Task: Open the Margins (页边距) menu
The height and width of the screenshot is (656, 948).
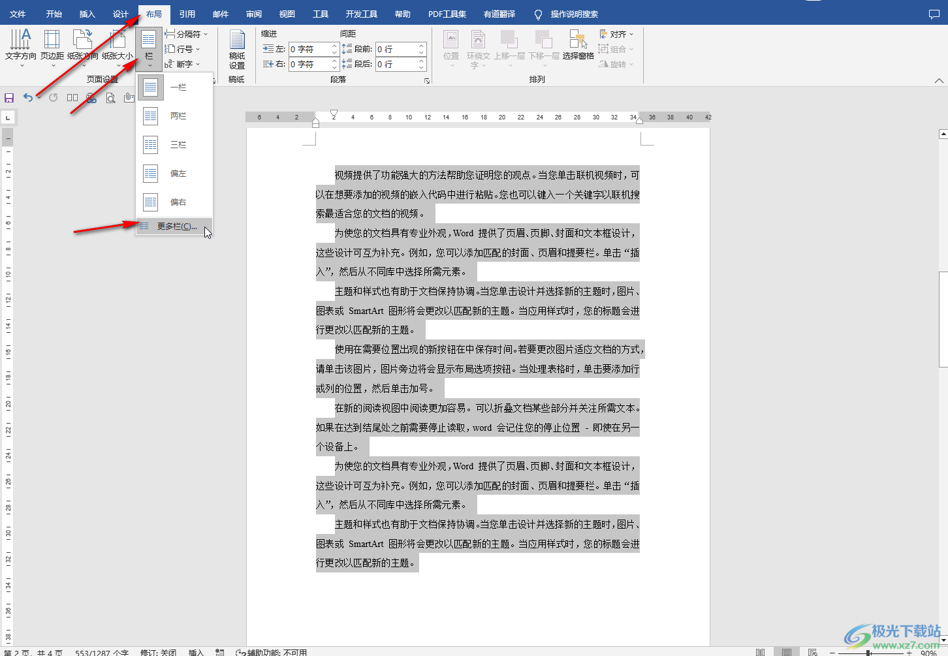Action: (x=52, y=48)
